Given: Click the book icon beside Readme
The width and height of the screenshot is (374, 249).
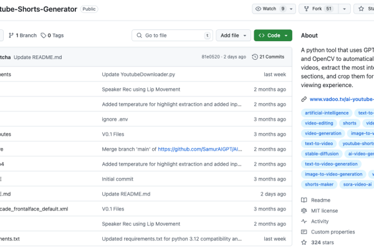Looking at the screenshot, I should pos(304,200).
